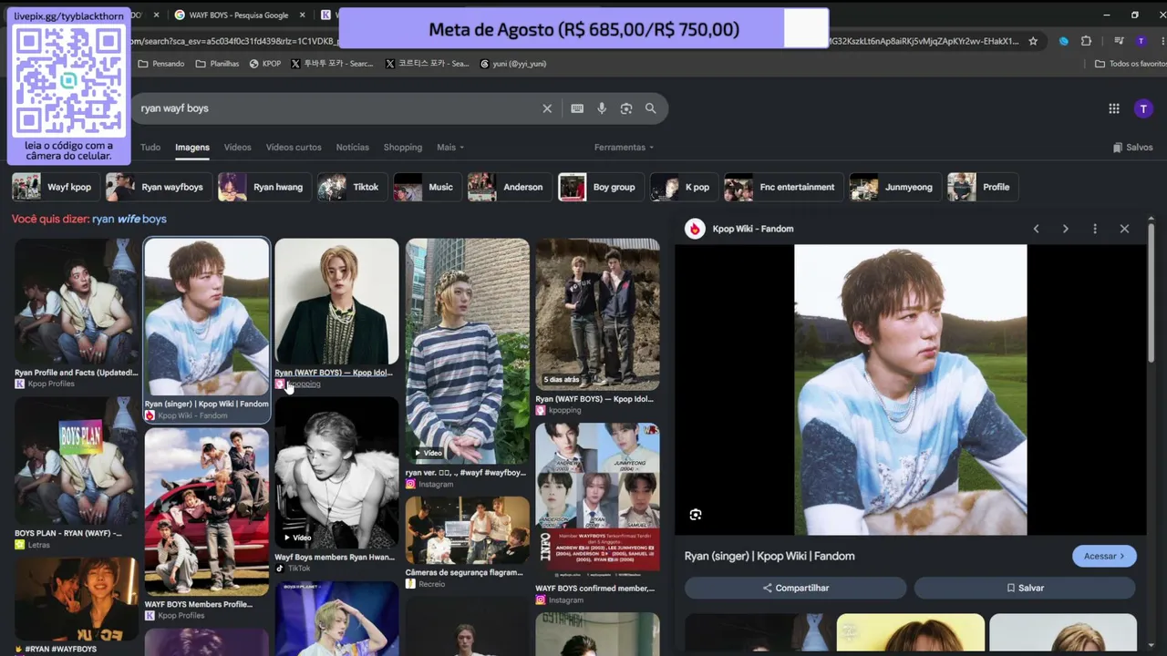The image size is (1167, 656).
Task: Go to the next image in preview panel
Action: tap(1065, 229)
